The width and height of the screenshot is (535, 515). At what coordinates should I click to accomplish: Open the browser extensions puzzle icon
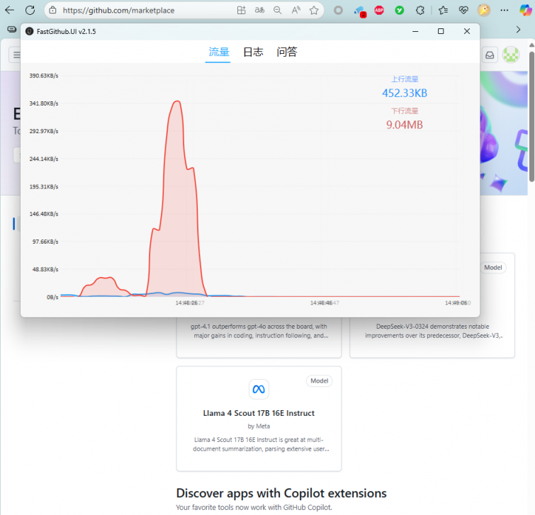pyautogui.click(x=420, y=11)
